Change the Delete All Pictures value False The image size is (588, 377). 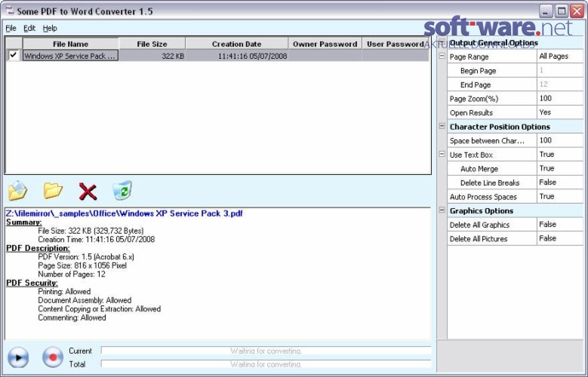coord(560,238)
